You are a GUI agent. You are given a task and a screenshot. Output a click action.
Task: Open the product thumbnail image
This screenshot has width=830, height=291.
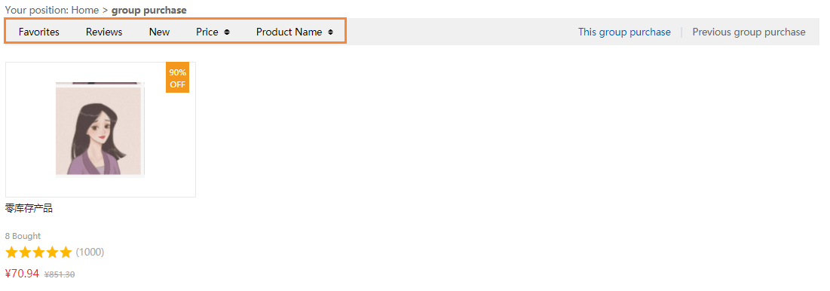click(100, 129)
